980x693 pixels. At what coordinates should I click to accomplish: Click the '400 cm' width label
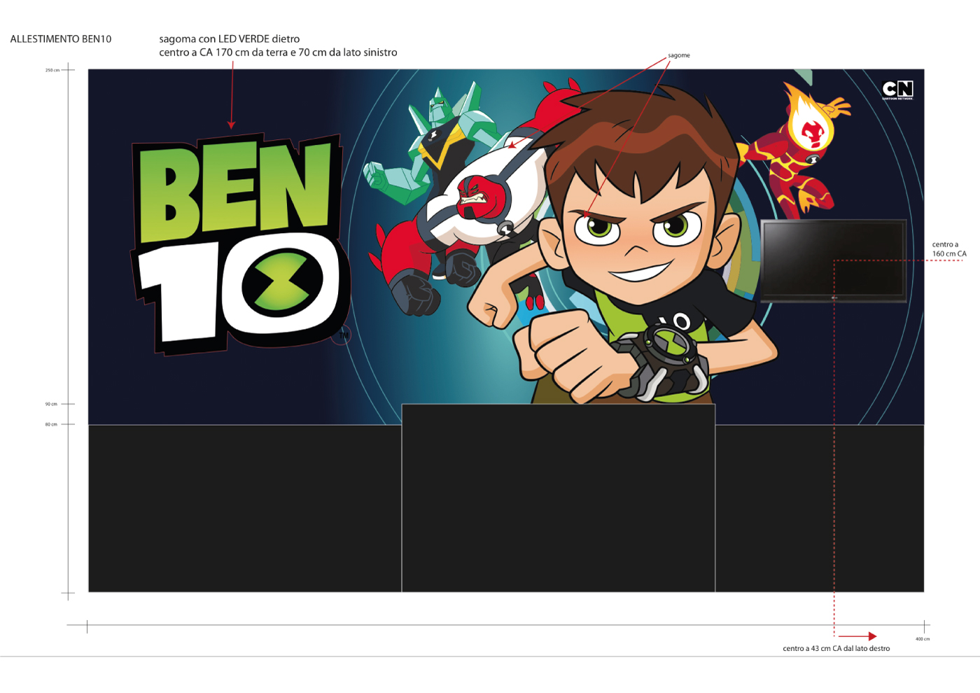[923, 639]
